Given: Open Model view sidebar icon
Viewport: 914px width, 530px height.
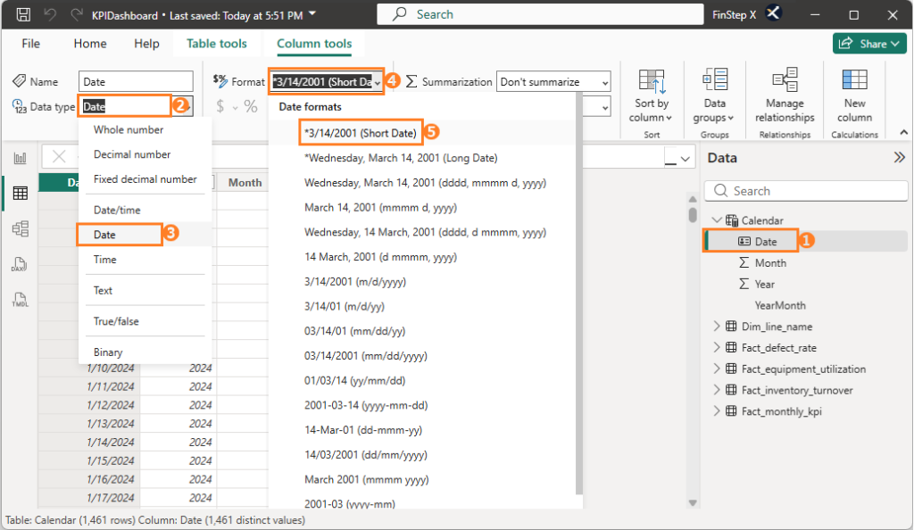Looking at the screenshot, I should pyautogui.click(x=20, y=228).
